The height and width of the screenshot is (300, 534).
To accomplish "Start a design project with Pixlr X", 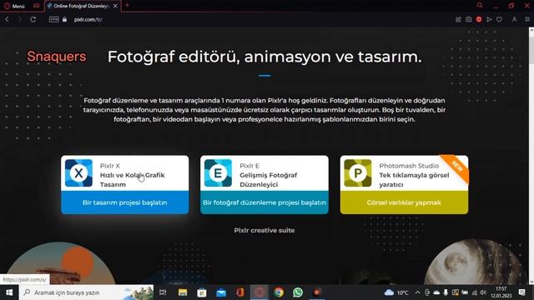I will [124, 202].
